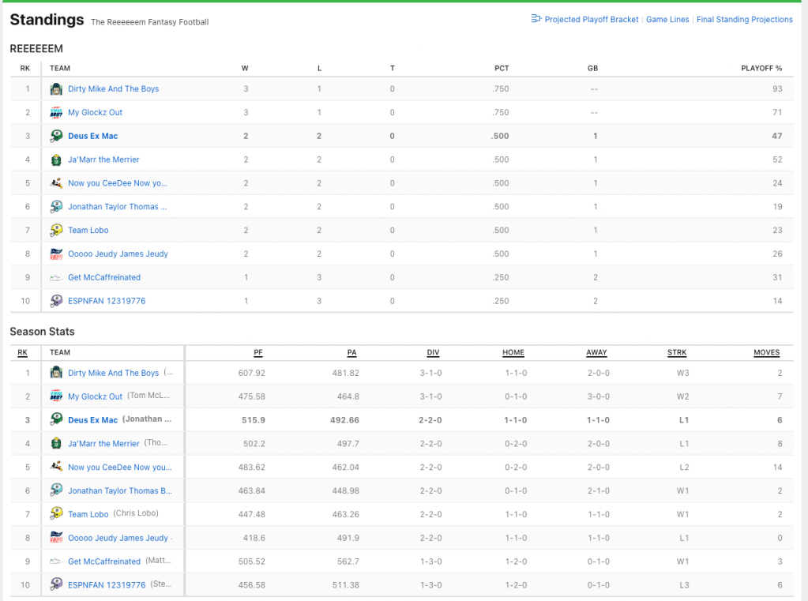
Task: Sort Season Stats by MOVES column
Action: click(766, 353)
